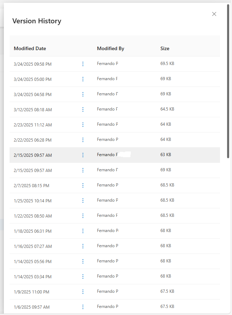Dismiss the Version History dialog with the X
This screenshot has width=232, height=315.
(x=214, y=14)
